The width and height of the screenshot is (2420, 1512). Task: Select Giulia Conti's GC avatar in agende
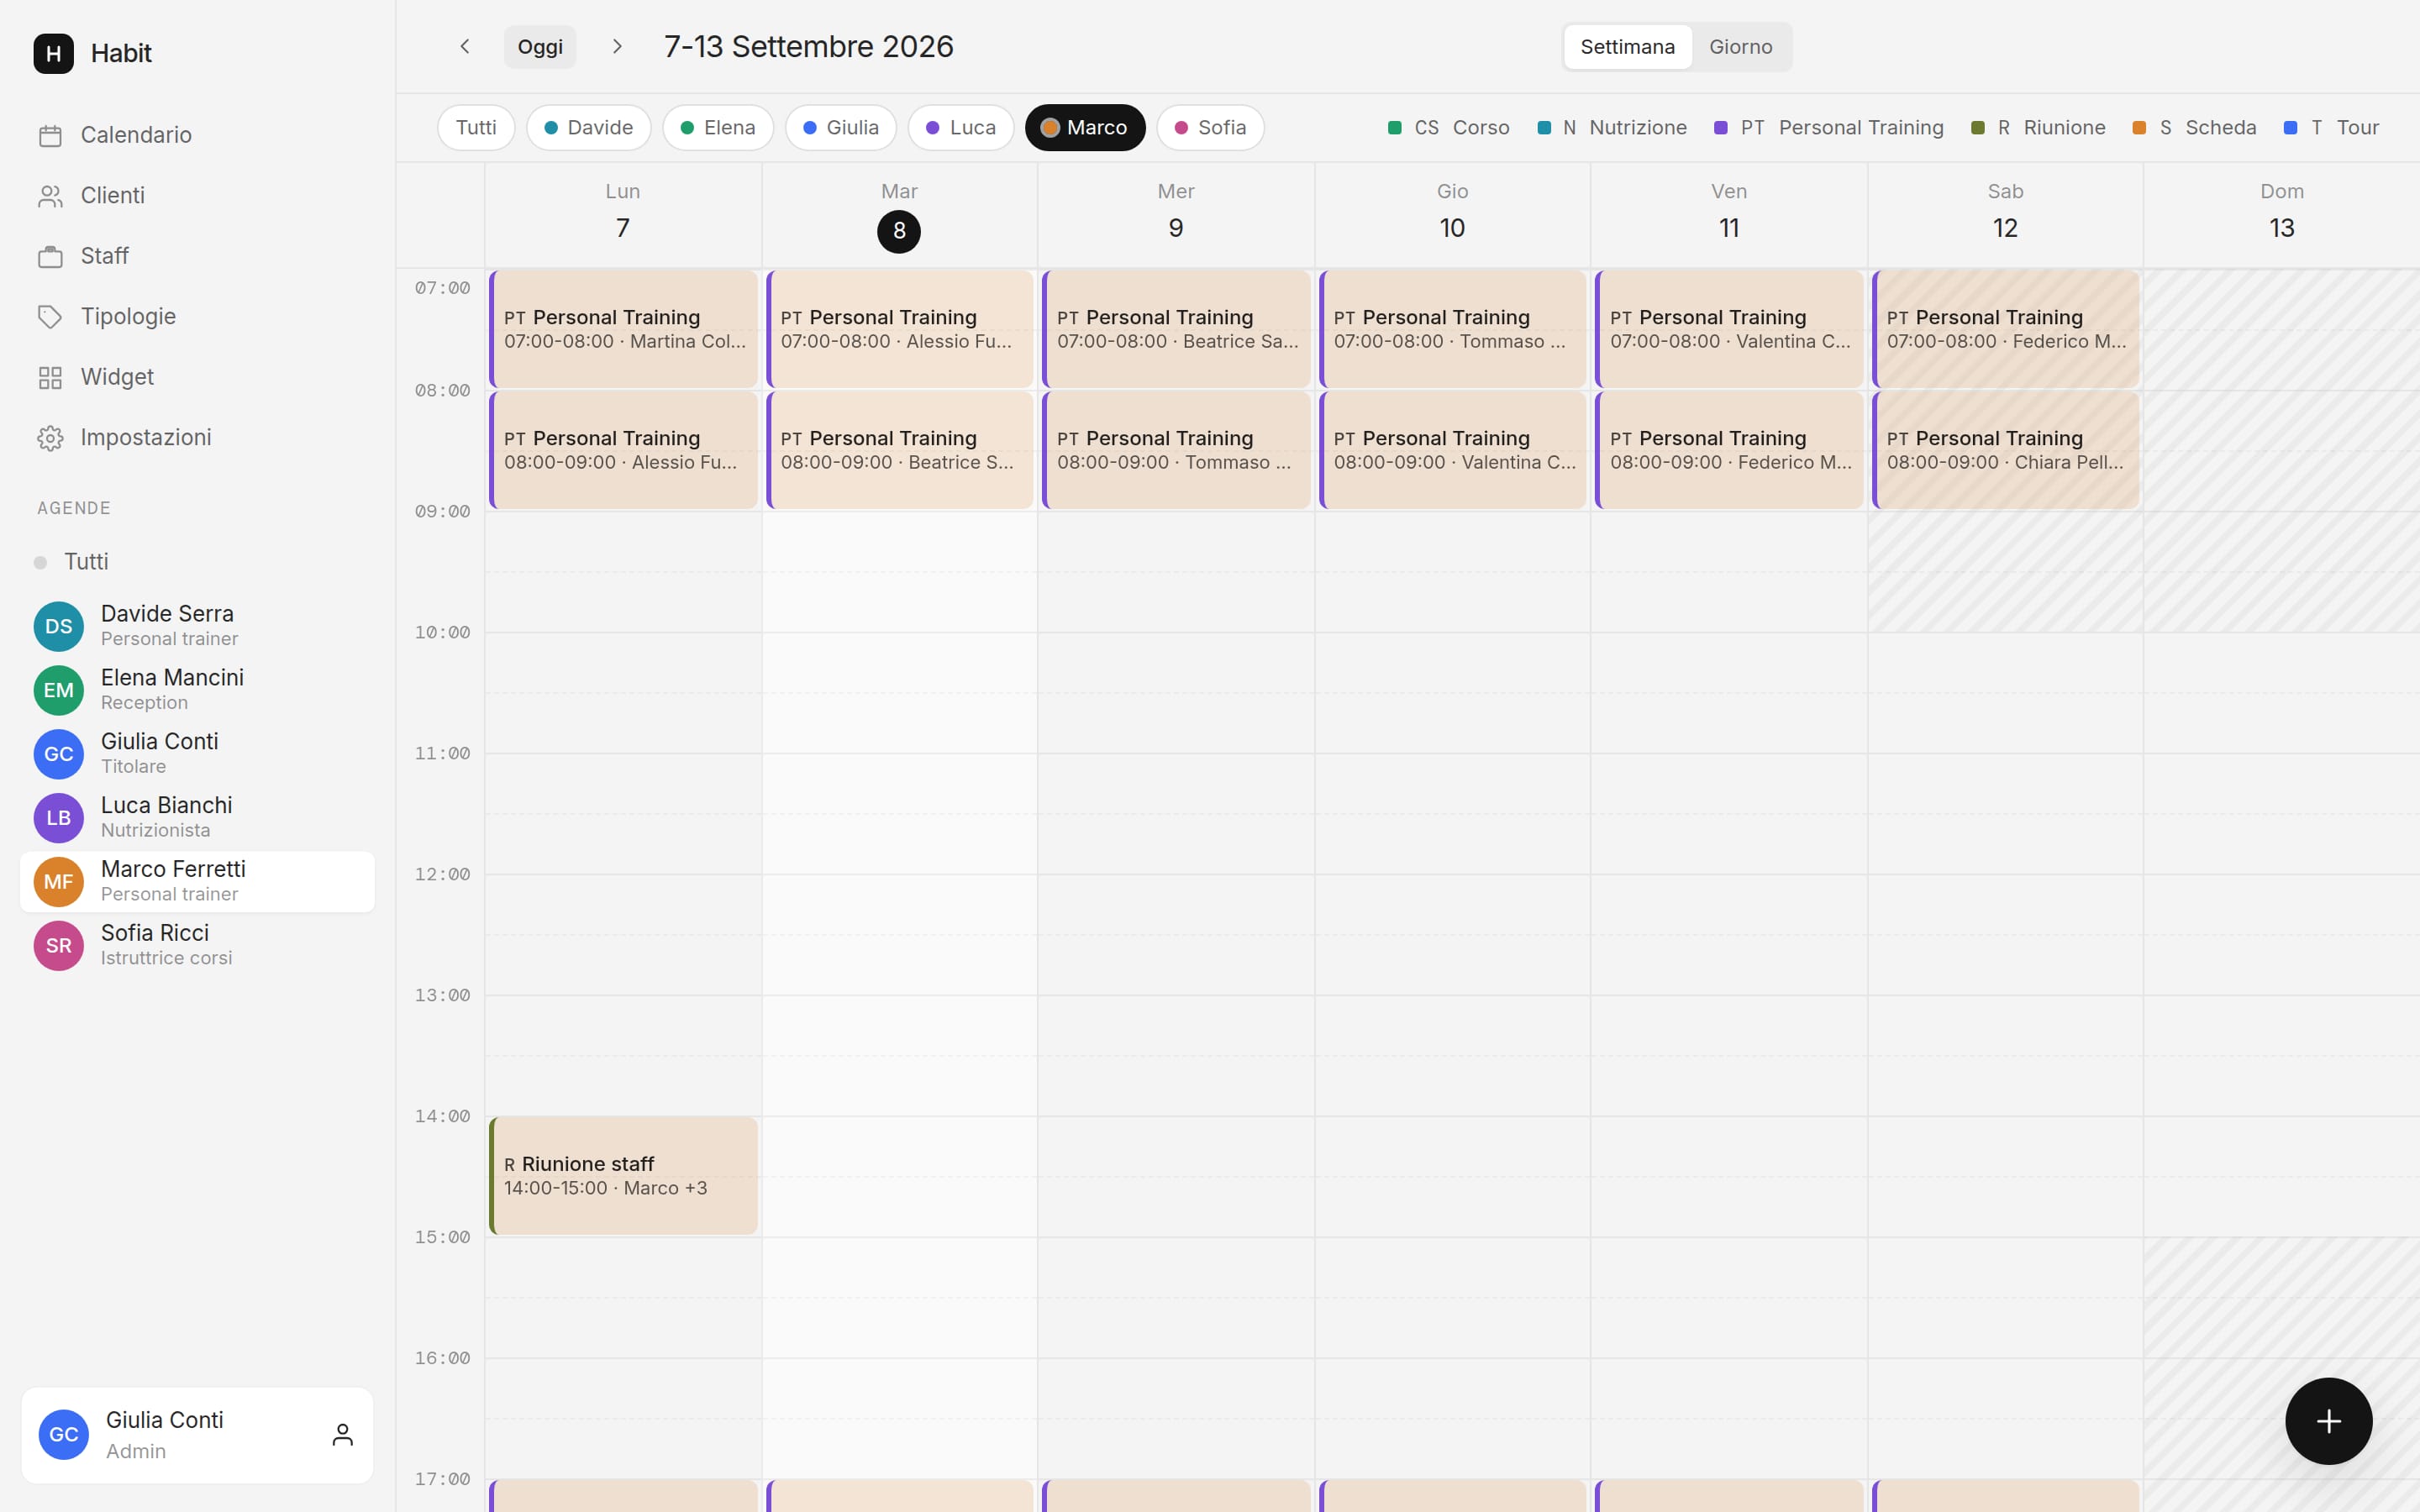59,754
